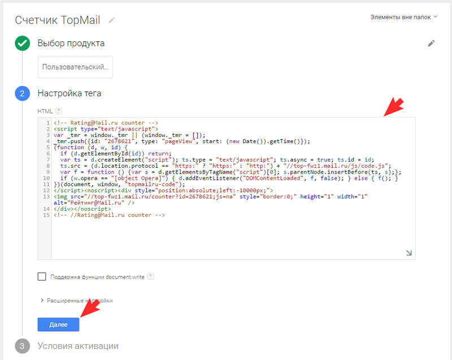Click line 4 with _tmr.push id 2678621
452x360 pixels.
point(182,141)
